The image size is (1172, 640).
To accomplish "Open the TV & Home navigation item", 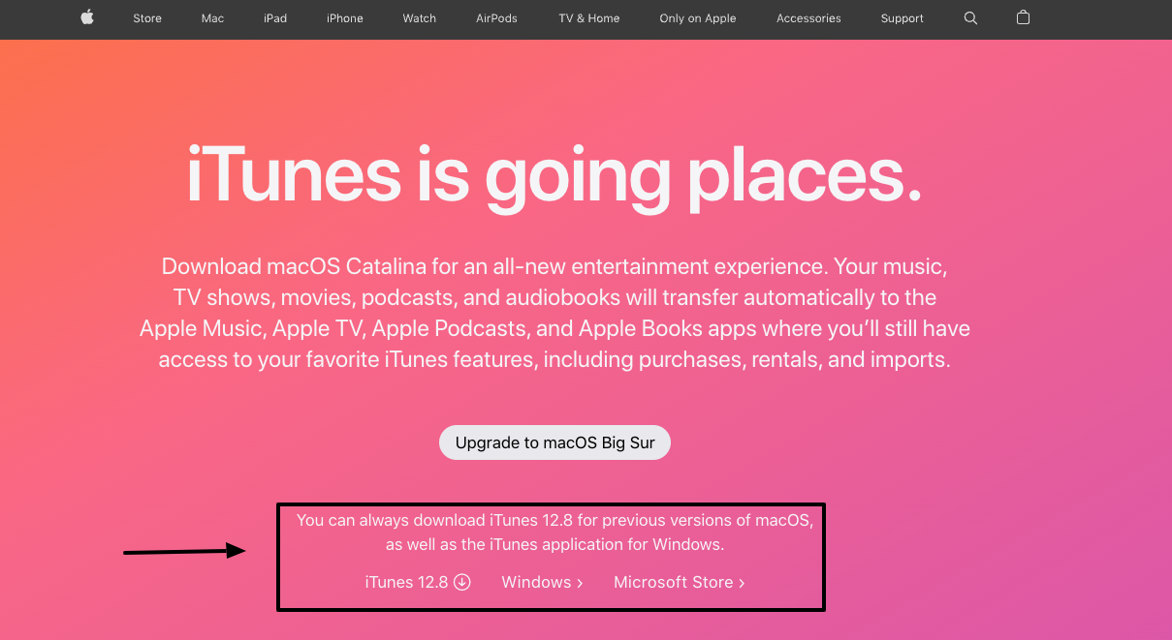I will [x=589, y=18].
